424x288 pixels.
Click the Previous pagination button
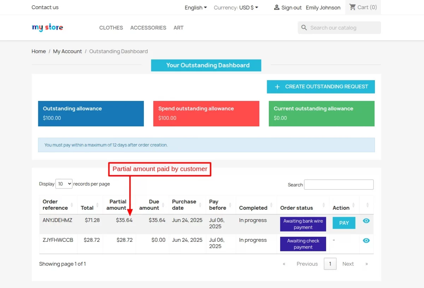click(307, 264)
